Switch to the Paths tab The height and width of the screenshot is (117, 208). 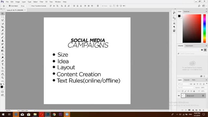pyautogui.click(x=194, y=80)
